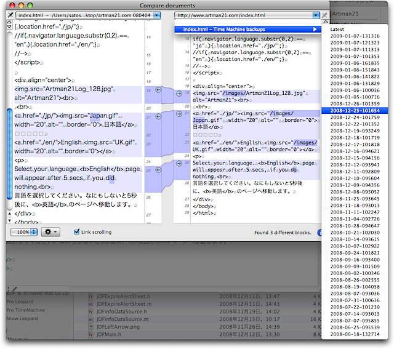Open right document URL dropdown arrow

[316, 15]
